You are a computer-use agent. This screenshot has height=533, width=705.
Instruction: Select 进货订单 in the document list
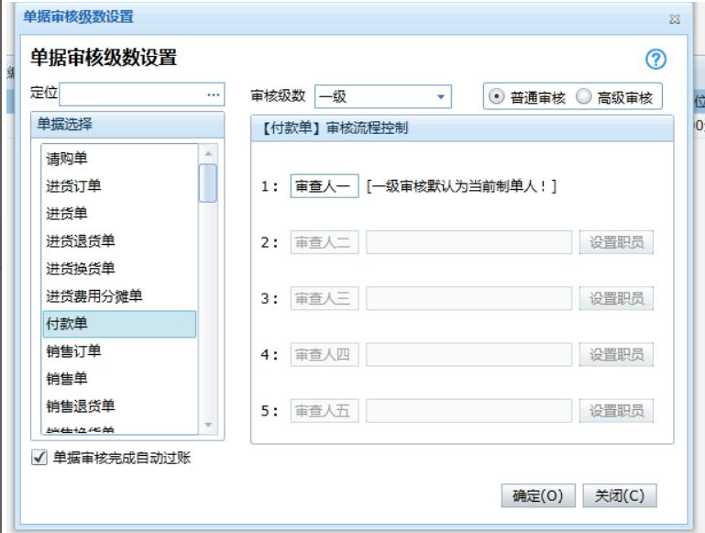point(119,185)
